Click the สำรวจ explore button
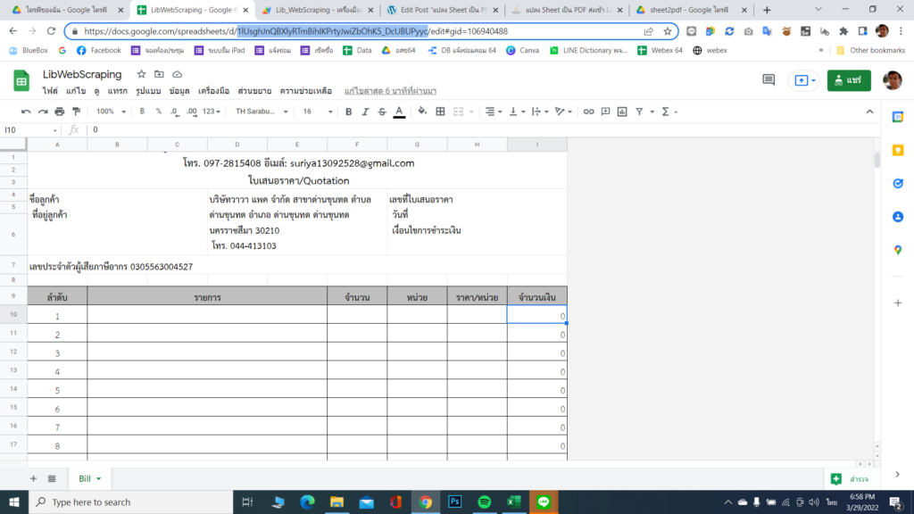 pyautogui.click(x=851, y=479)
